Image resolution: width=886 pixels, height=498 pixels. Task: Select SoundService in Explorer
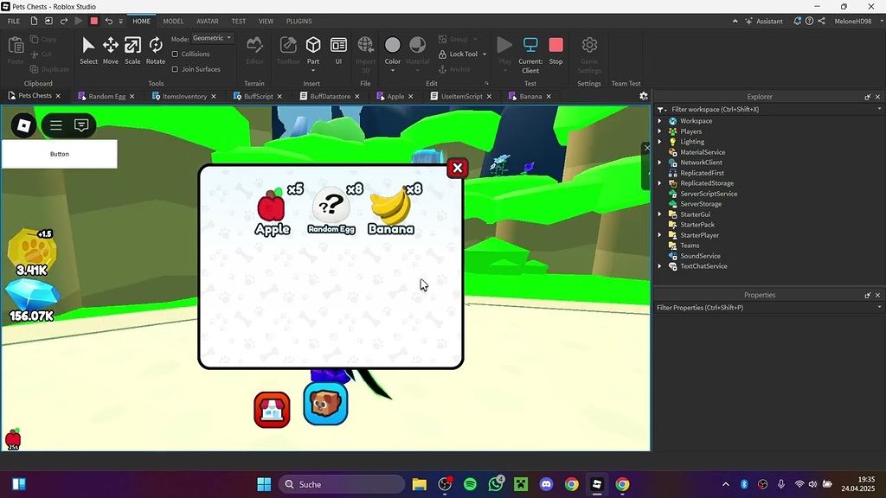[x=700, y=256]
